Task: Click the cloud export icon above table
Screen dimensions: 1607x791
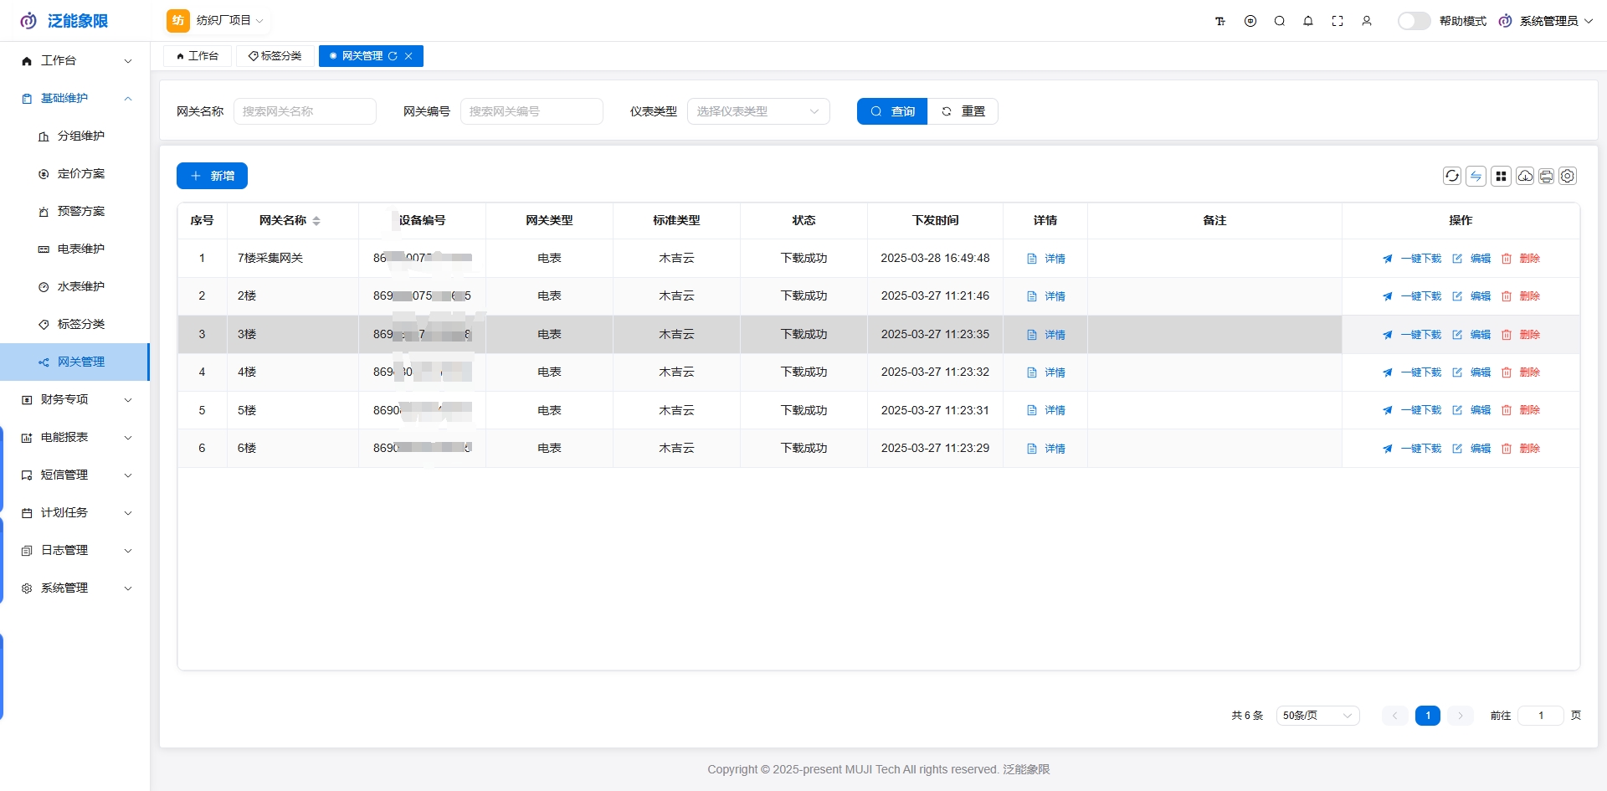Action: (1525, 176)
